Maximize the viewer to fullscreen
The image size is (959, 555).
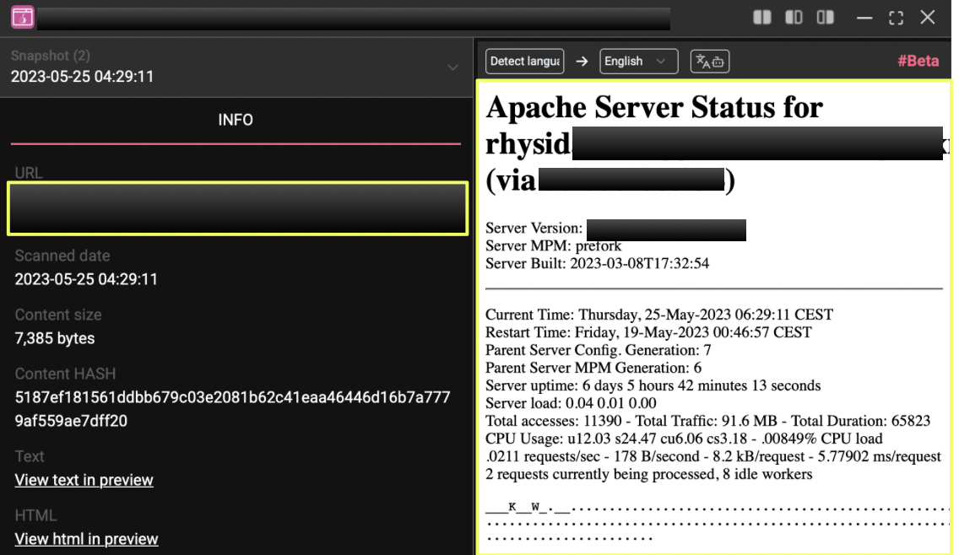[896, 17]
